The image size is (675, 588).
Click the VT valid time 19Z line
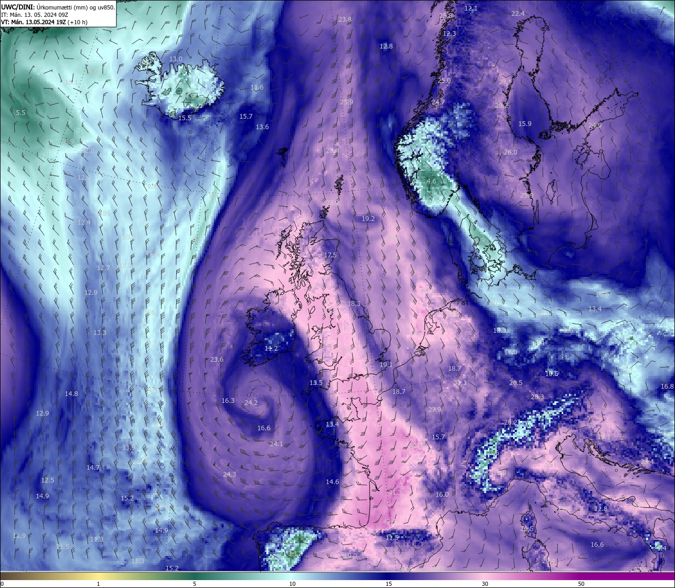[44, 22]
